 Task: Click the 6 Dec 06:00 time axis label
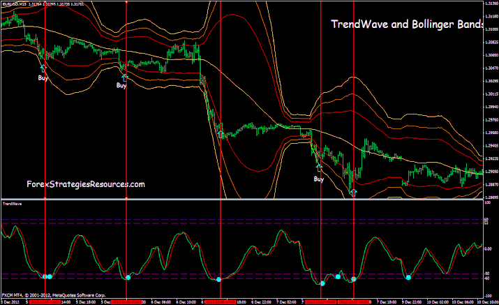click(161, 302)
